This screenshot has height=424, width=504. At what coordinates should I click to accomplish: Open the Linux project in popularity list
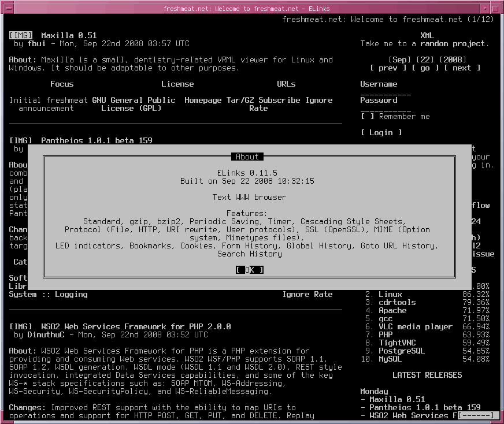pyautogui.click(x=390, y=294)
